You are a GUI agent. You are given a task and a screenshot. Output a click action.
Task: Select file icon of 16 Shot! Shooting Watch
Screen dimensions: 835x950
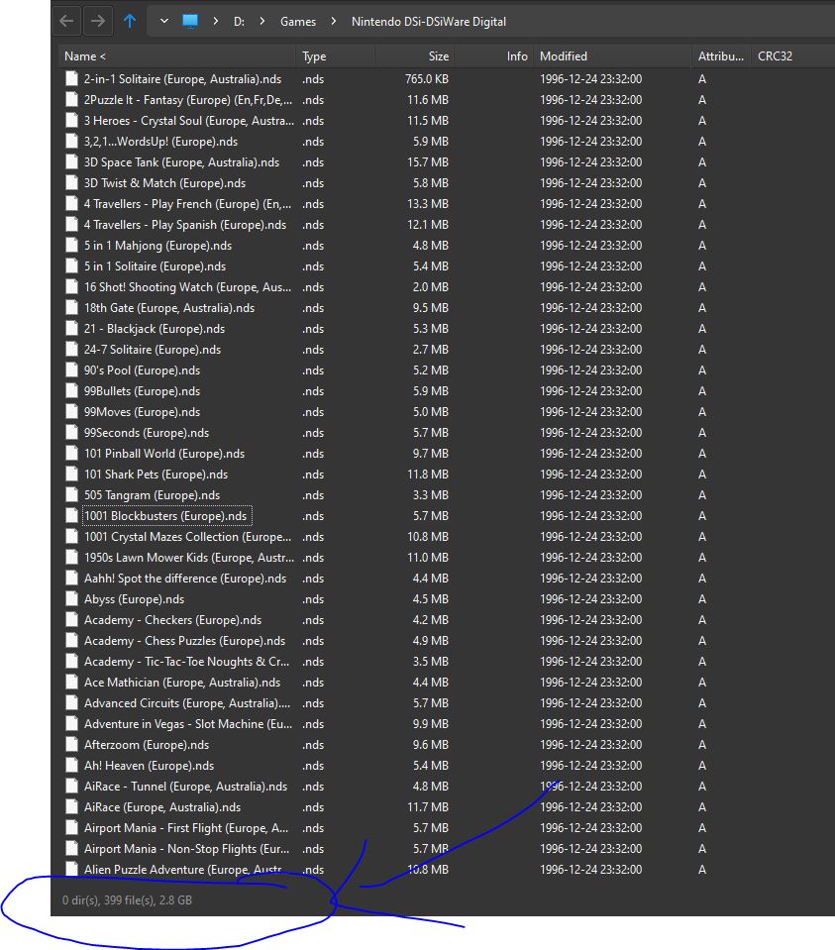pyautogui.click(x=72, y=286)
